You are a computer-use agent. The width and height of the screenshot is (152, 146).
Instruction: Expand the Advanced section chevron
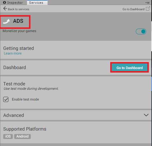click(x=146, y=115)
